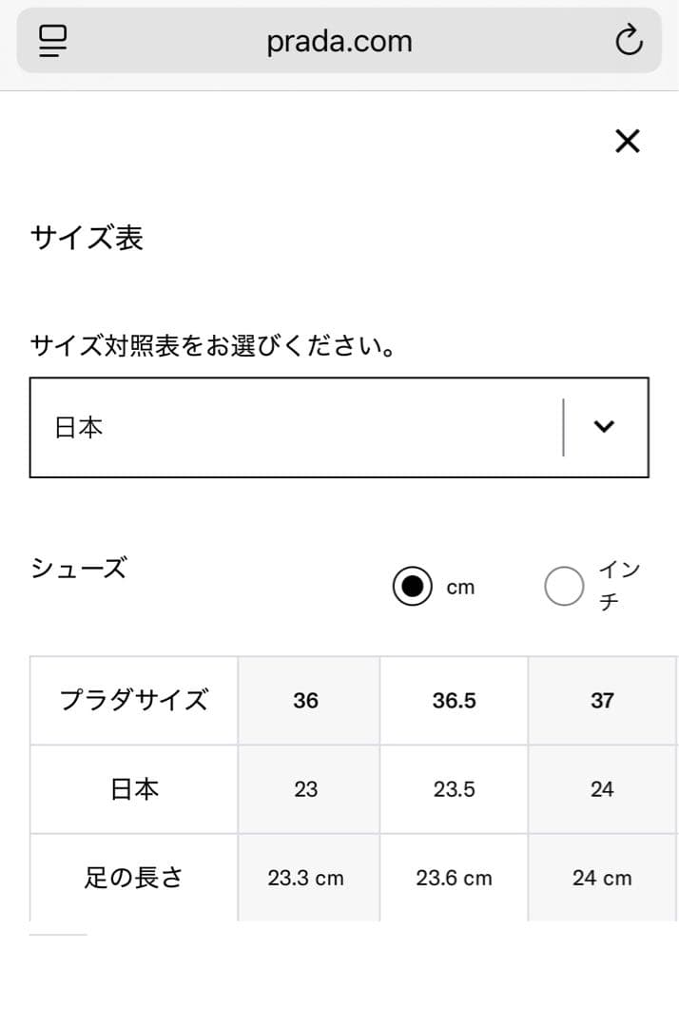Expand dropdown using chevron arrow

(605, 428)
